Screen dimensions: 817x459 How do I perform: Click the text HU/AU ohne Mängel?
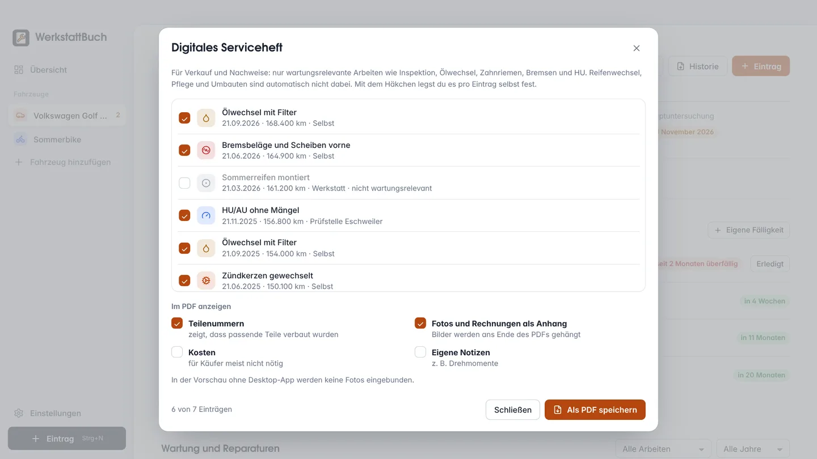[260, 210]
